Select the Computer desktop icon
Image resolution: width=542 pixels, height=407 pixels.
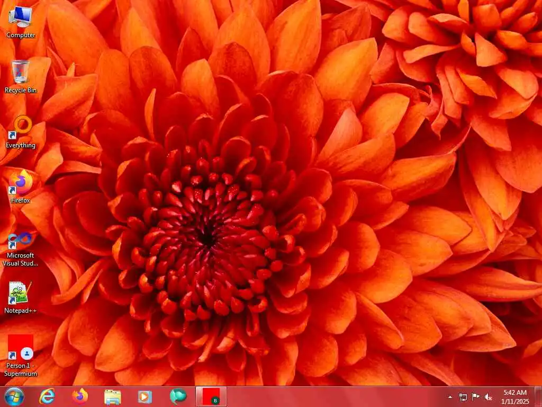21,22
